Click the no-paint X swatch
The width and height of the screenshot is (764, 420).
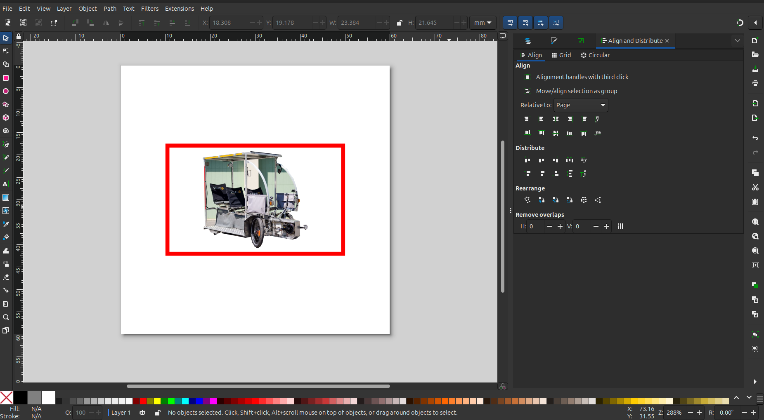[7, 398]
